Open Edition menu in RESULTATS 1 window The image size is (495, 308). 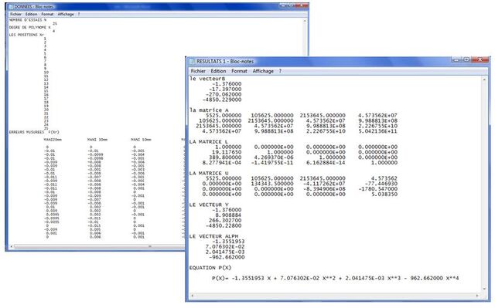(x=218, y=71)
